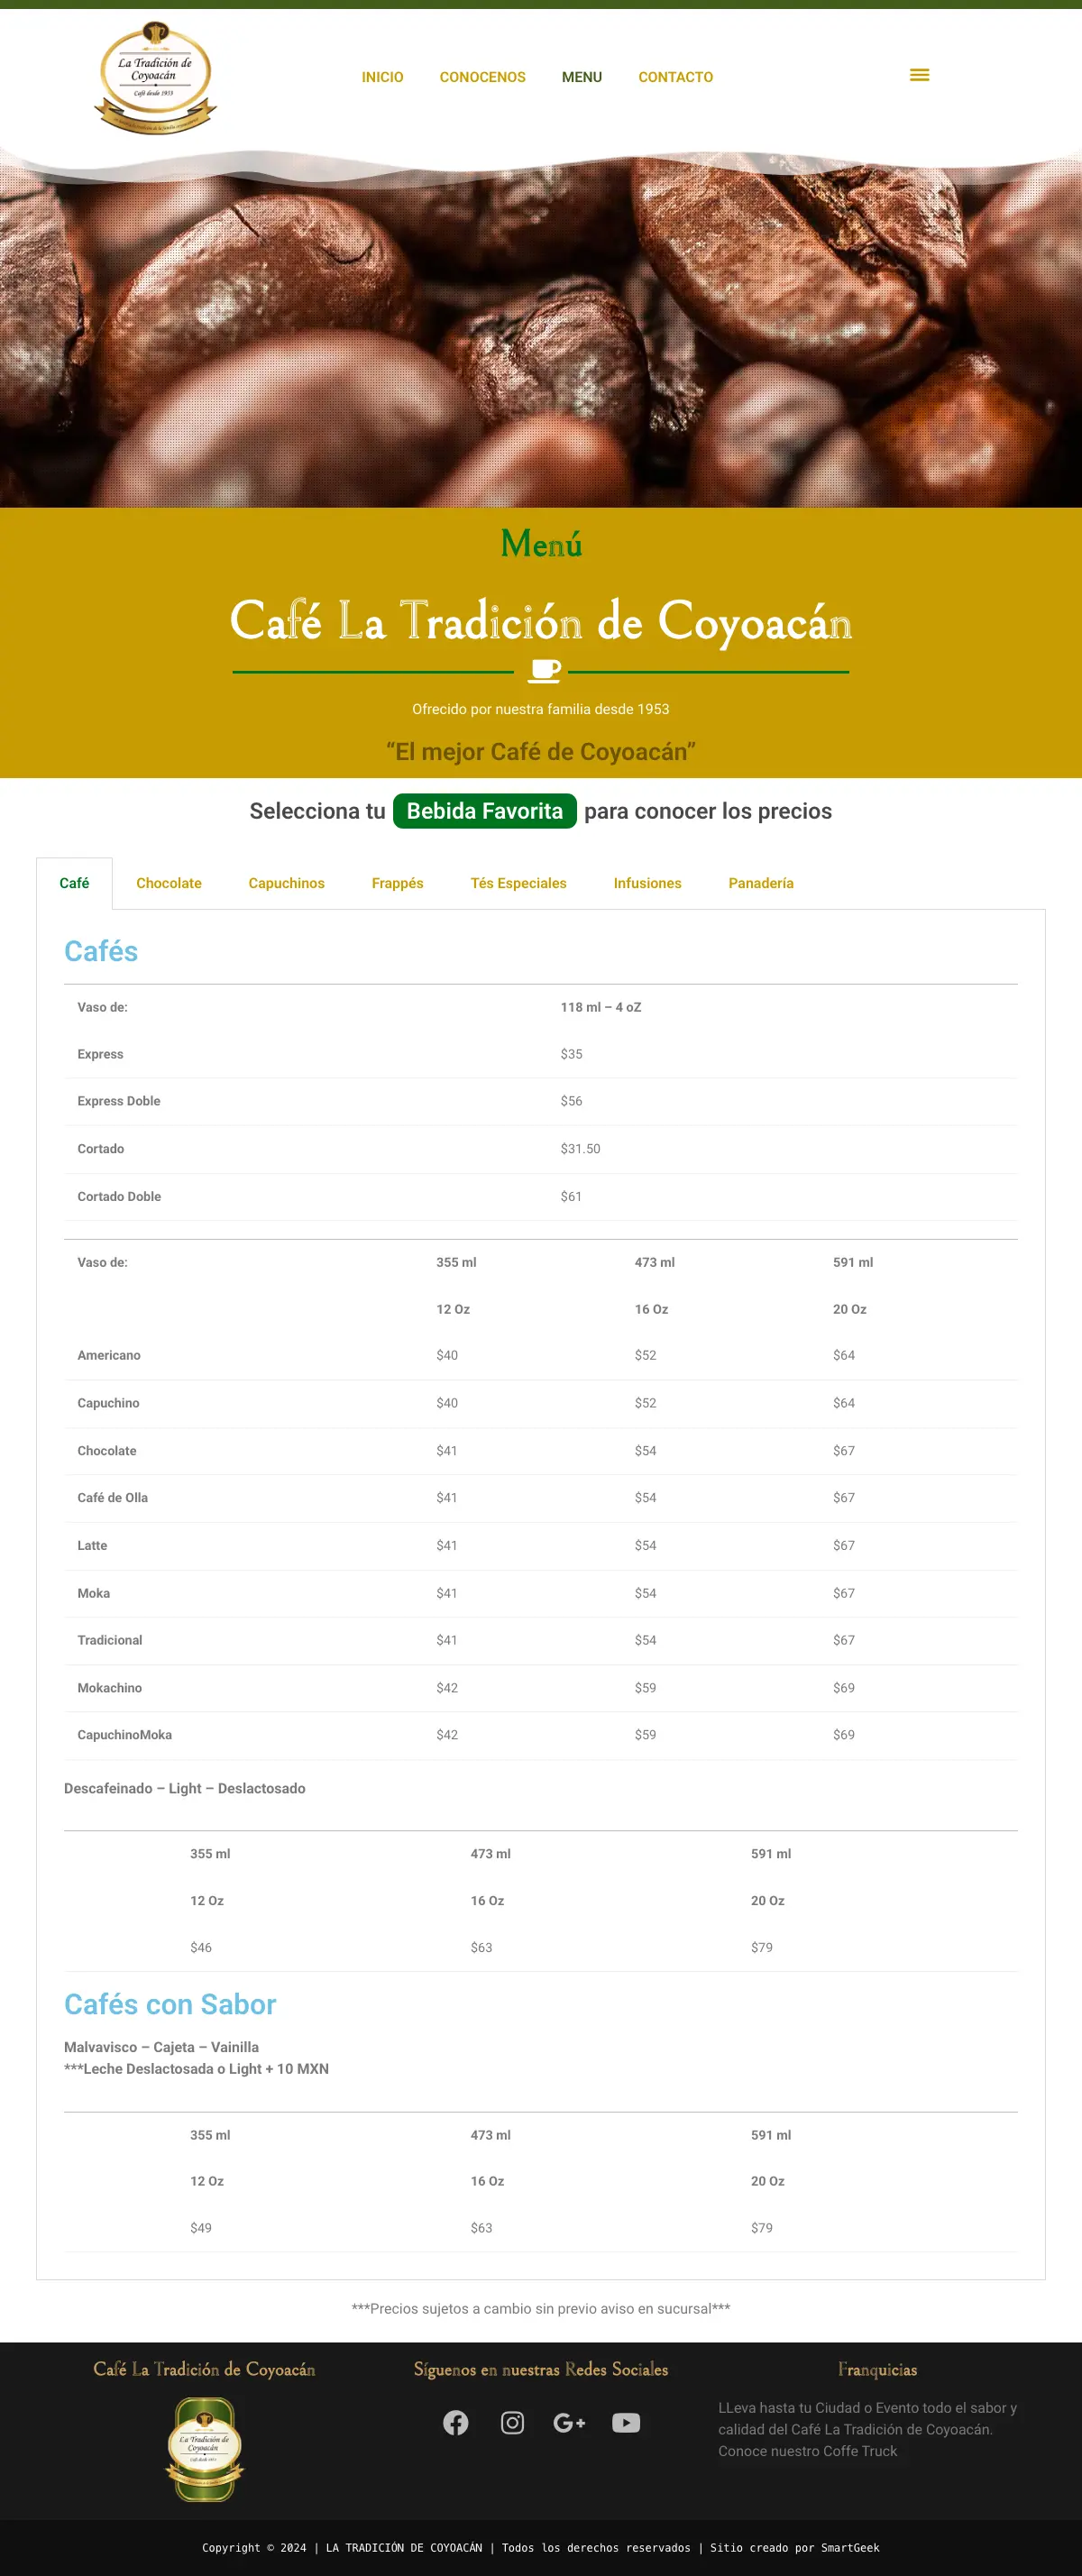Click the Café de Olla row label
The width and height of the screenshot is (1082, 2576).
click(x=113, y=1497)
